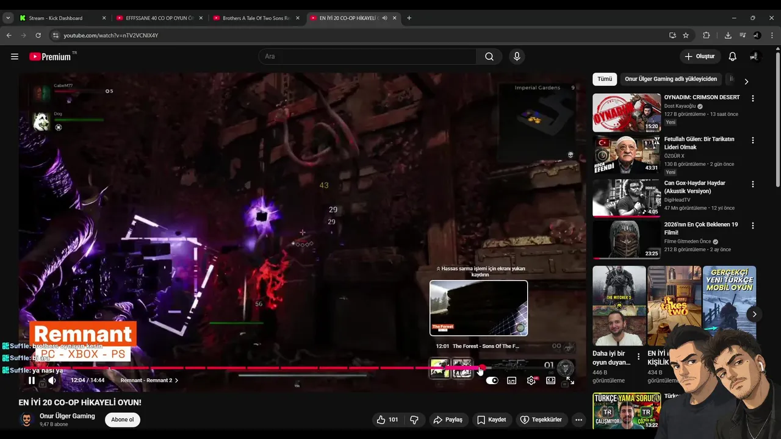781x439 pixels.
Task: Open Can Gox-Haydar Haydar video thumbnail
Action: coord(627,198)
